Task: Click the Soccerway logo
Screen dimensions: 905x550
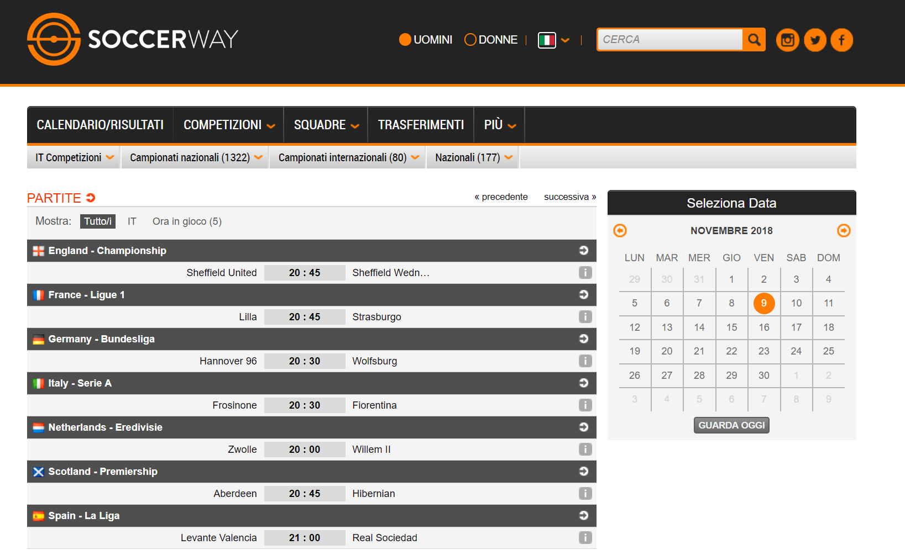Action: click(133, 39)
